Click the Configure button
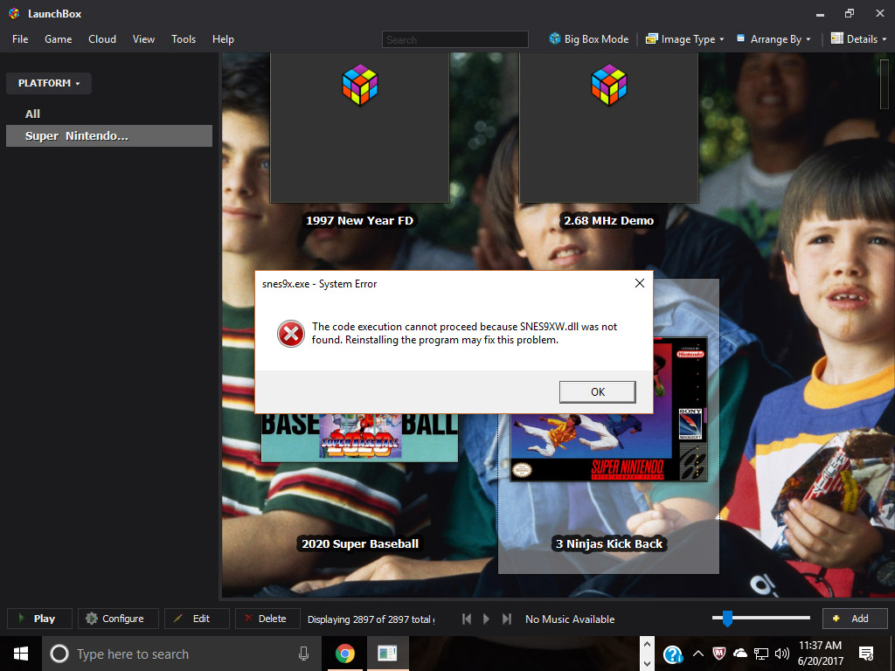The image size is (895, 671). pos(118,619)
